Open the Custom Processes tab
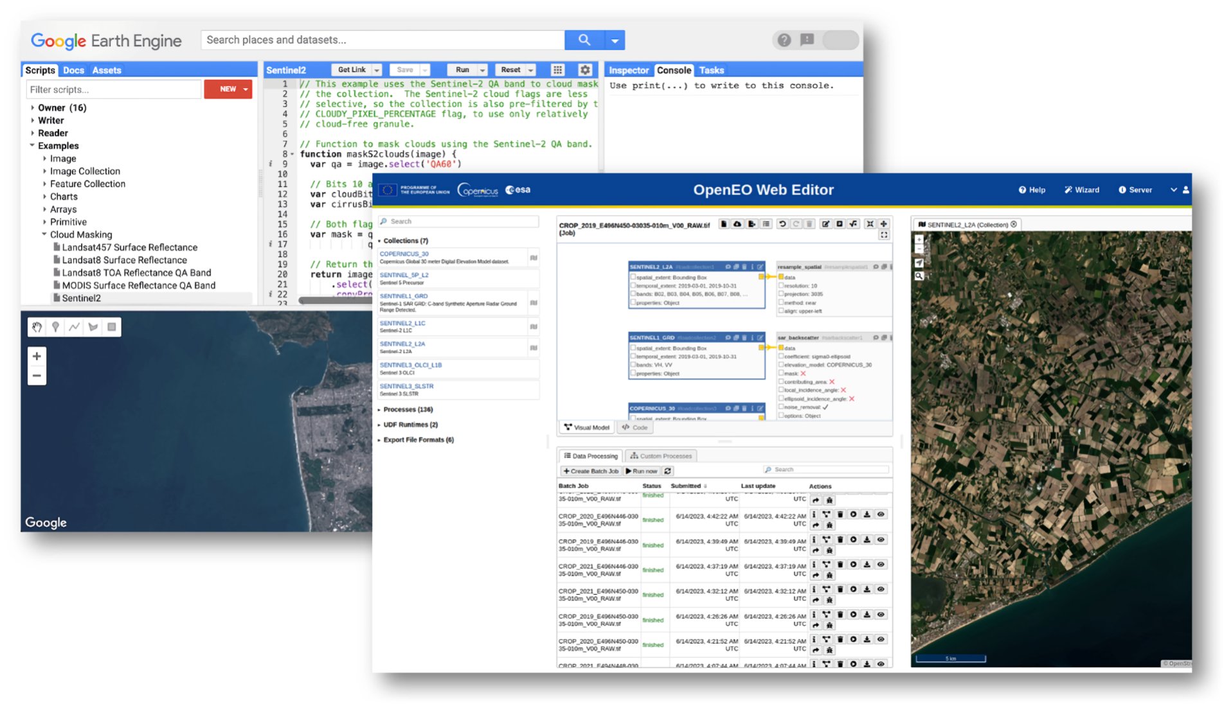This screenshot has height=704, width=1224. pyautogui.click(x=661, y=456)
